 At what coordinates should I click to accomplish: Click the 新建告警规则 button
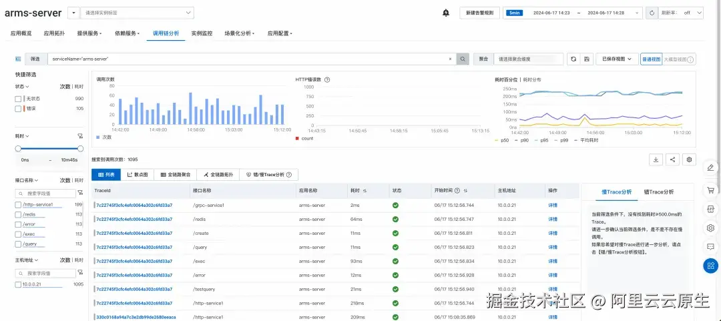click(479, 13)
